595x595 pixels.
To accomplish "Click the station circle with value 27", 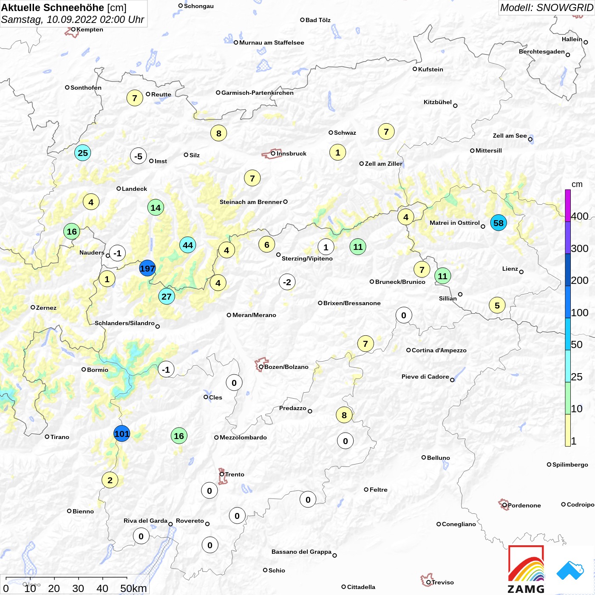I will (x=167, y=297).
